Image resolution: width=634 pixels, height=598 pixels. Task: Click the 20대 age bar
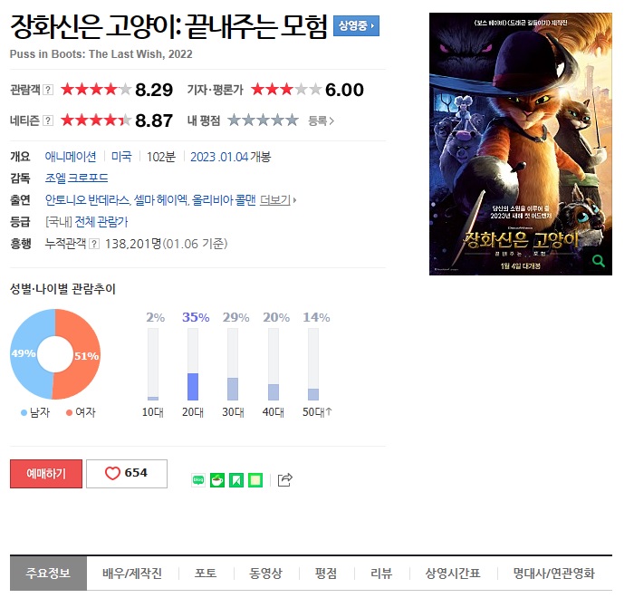click(x=193, y=364)
